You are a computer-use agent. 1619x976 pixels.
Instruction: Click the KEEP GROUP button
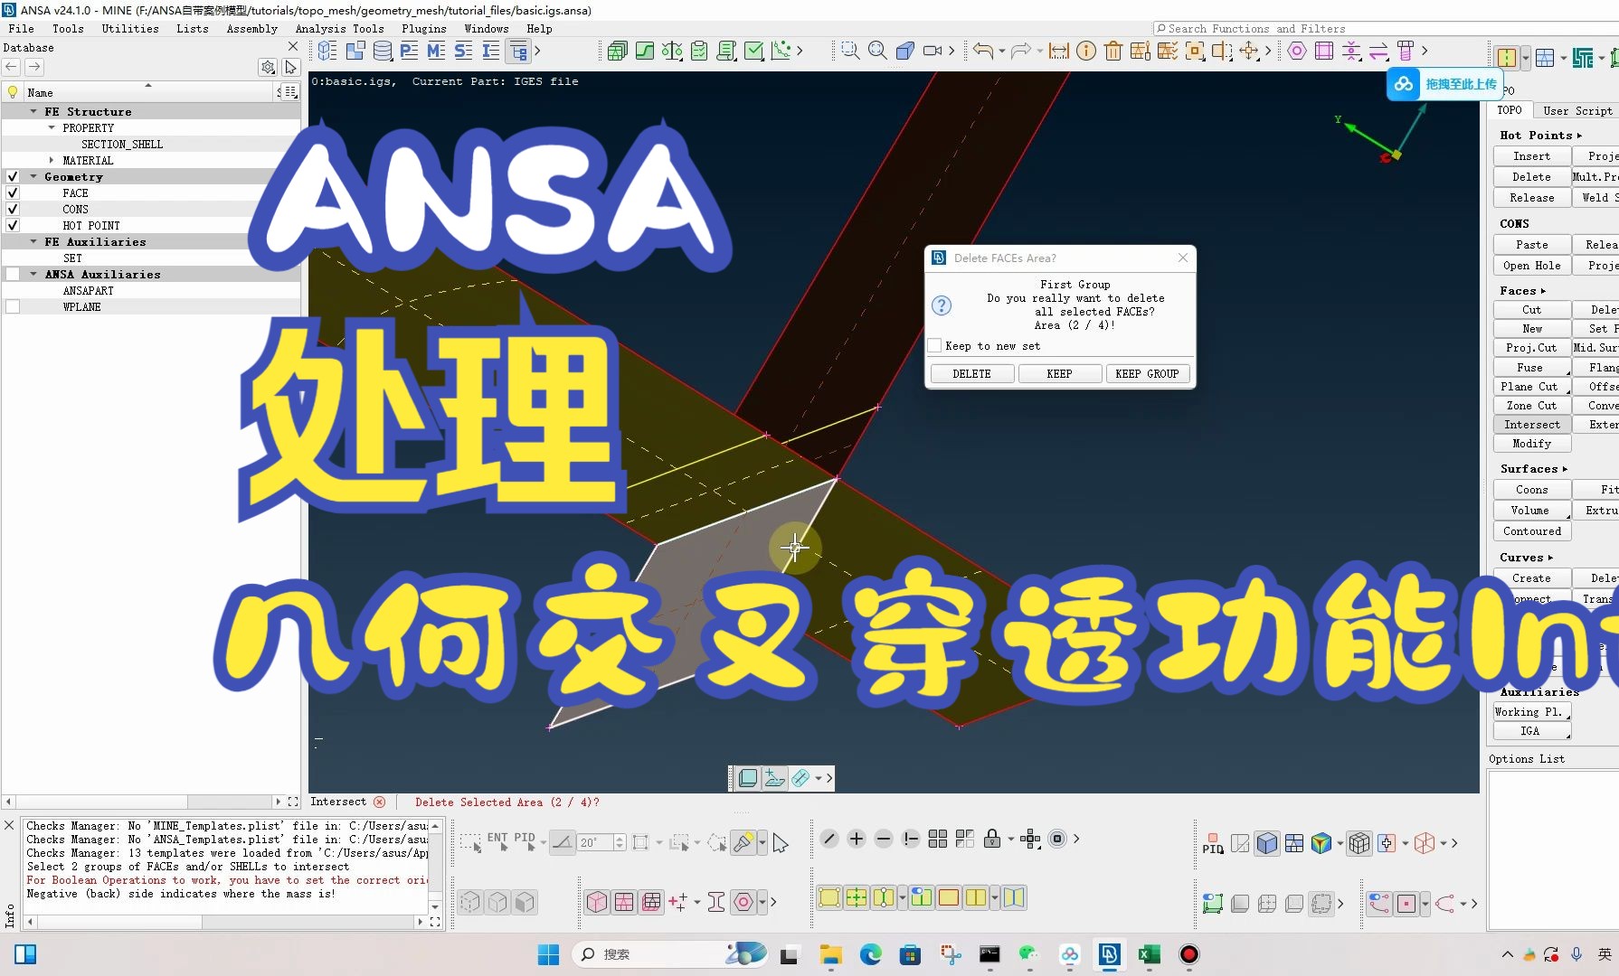(1147, 374)
